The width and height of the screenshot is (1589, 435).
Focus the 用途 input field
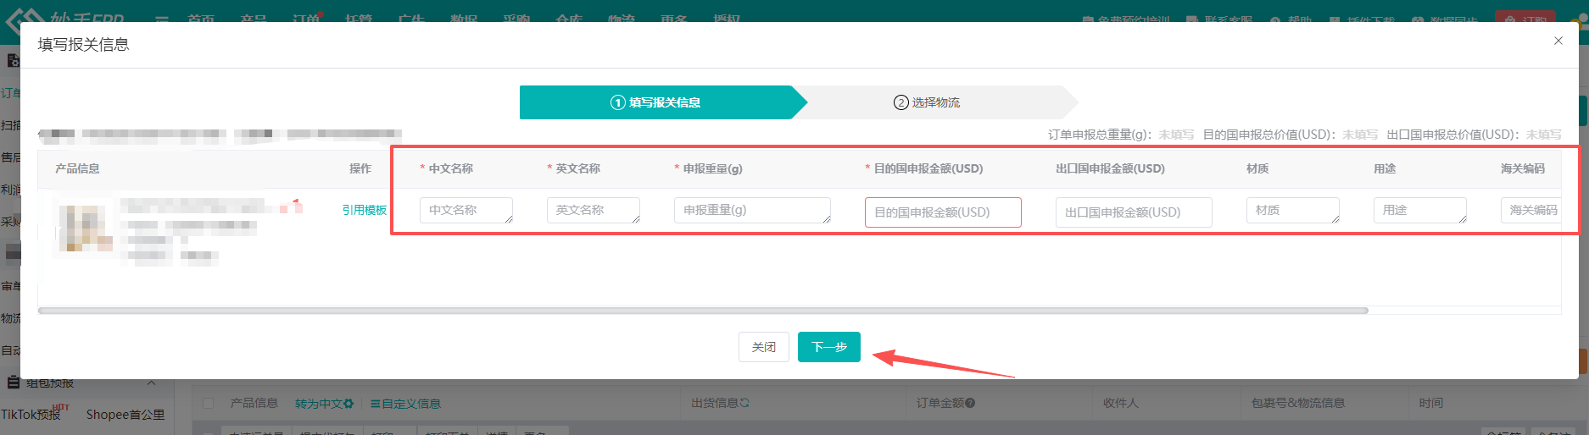pyautogui.click(x=1420, y=210)
